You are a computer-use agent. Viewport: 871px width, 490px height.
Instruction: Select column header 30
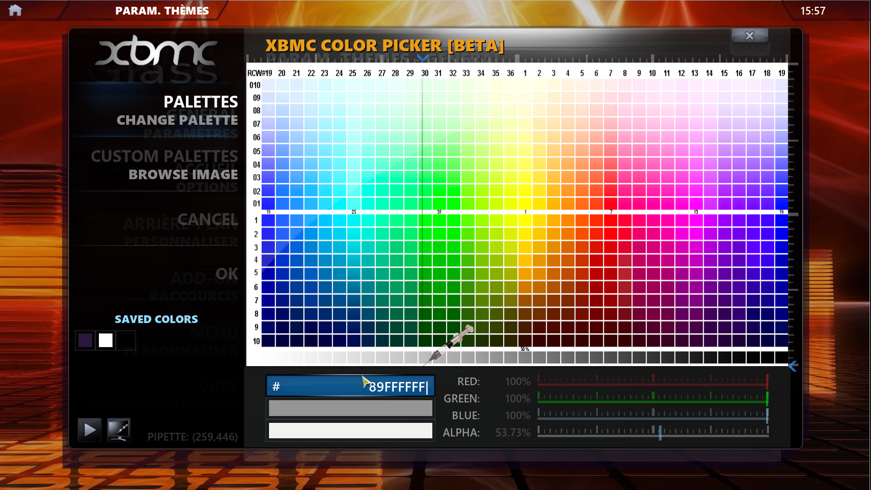tap(425, 73)
